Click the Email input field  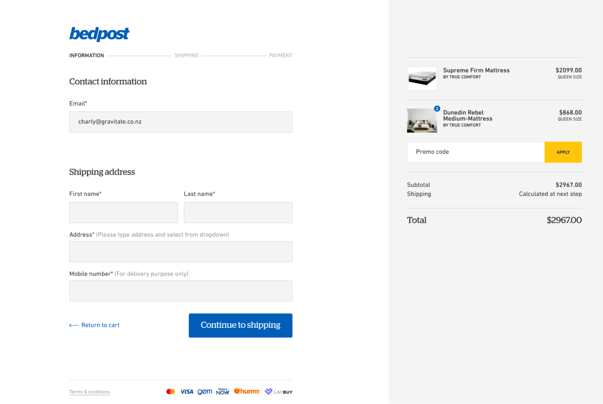click(x=181, y=122)
